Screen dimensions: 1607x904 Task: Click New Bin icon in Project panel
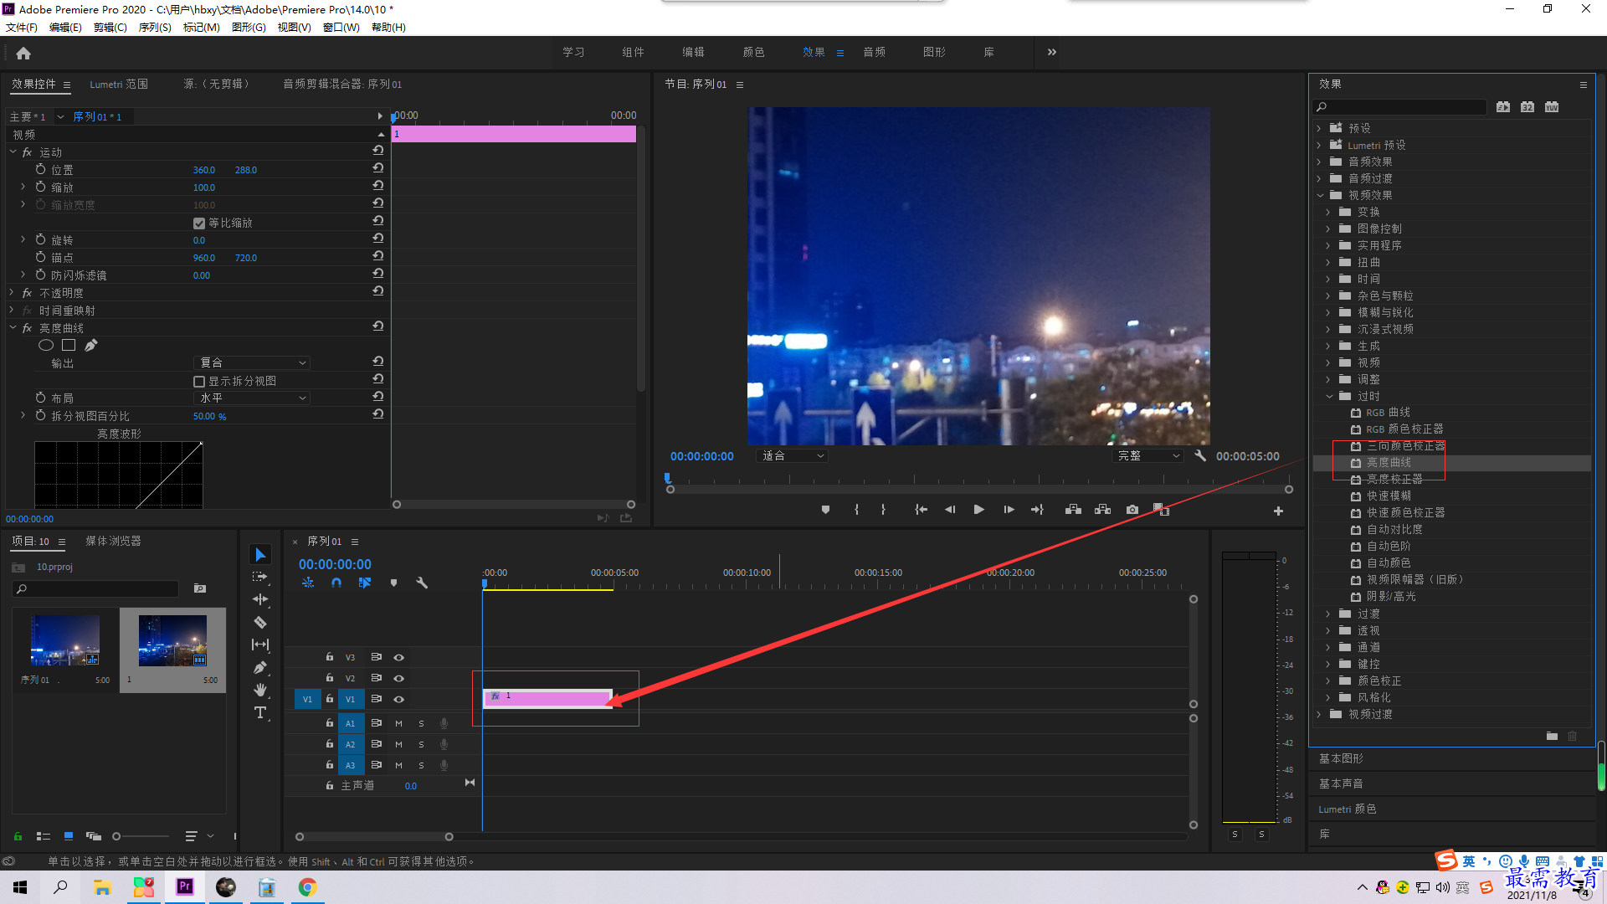pos(200,588)
